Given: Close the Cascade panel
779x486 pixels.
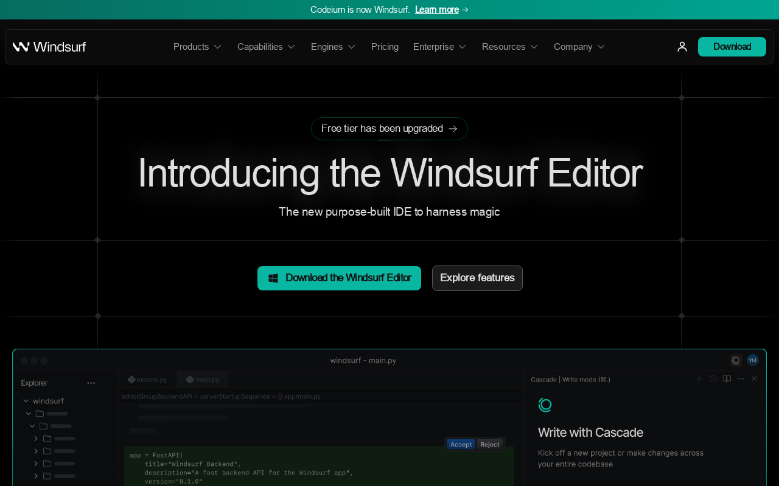Looking at the screenshot, I should click(755, 379).
